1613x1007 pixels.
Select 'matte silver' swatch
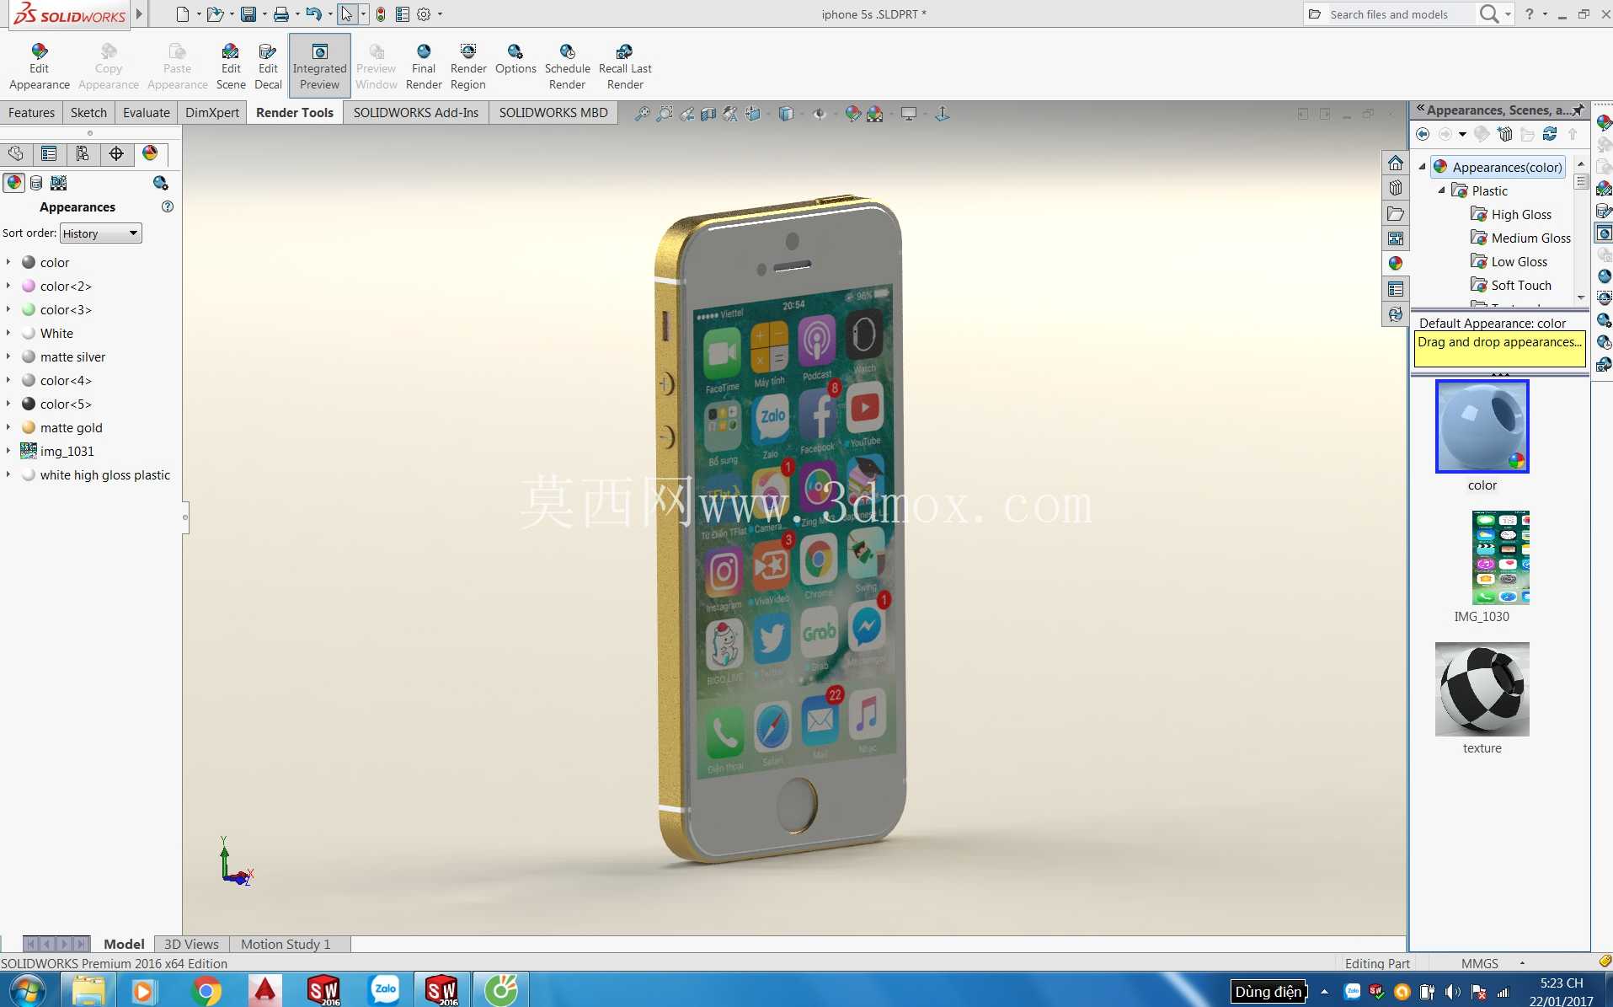pyautogui.click(x=29, y=356)
